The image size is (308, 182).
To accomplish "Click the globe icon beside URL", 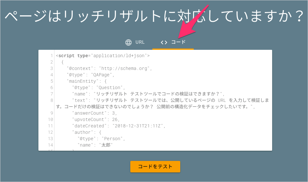I will (128, 42).
